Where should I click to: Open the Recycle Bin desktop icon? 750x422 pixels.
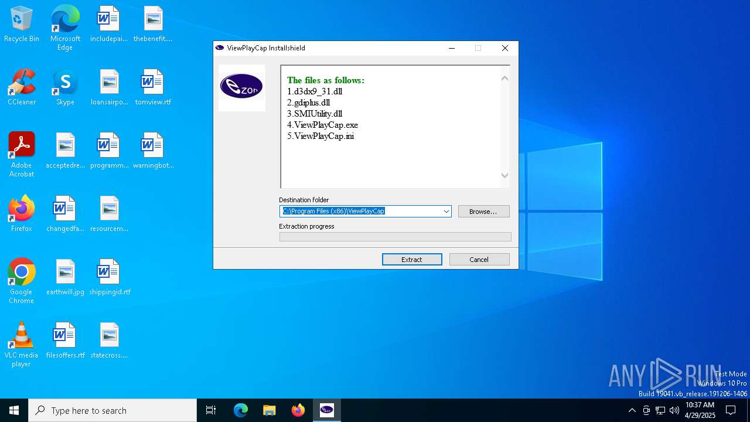point(22,25)
